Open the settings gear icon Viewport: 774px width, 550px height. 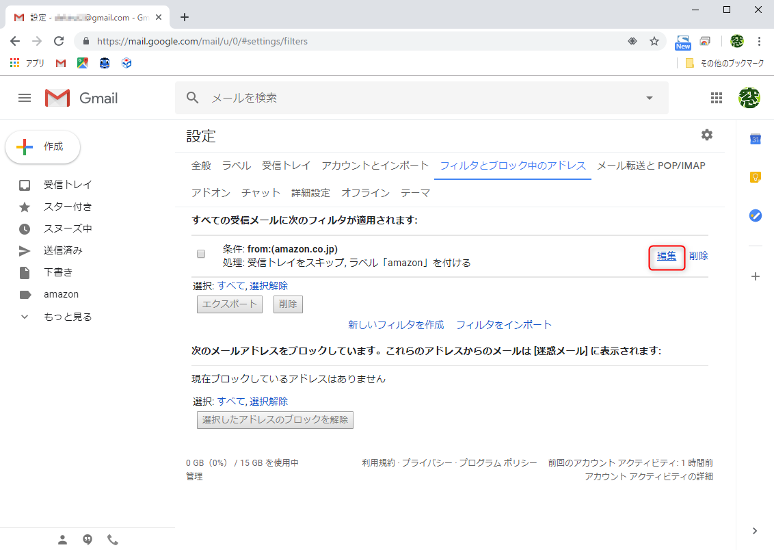[x=706, y=135]
